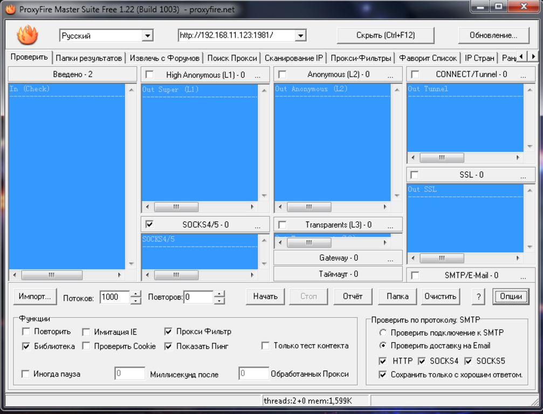
Task: Toggle Сохранить только с хорошим ответом checkbox
Action: point(383,375)
